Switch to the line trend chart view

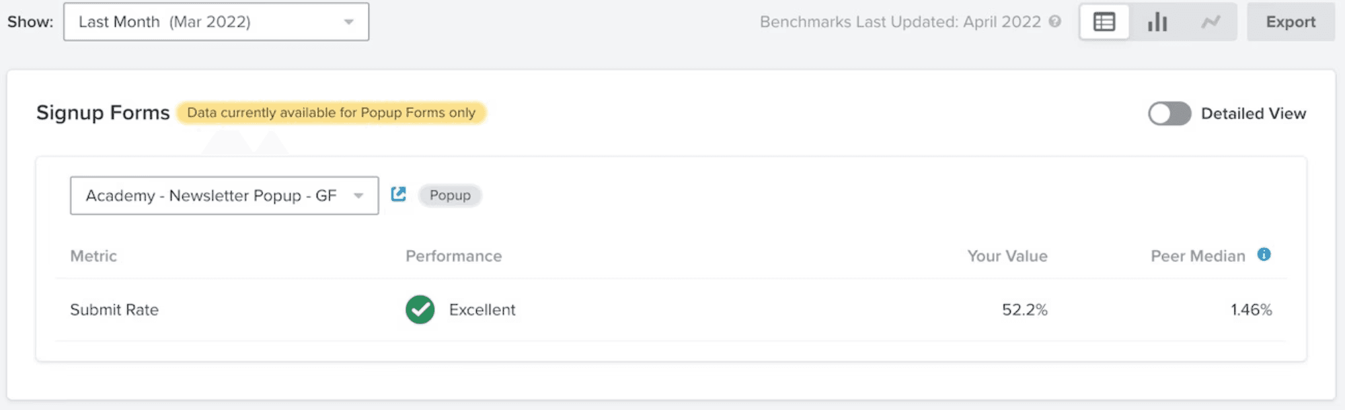pyautogui.click(x=1210, y=22)
